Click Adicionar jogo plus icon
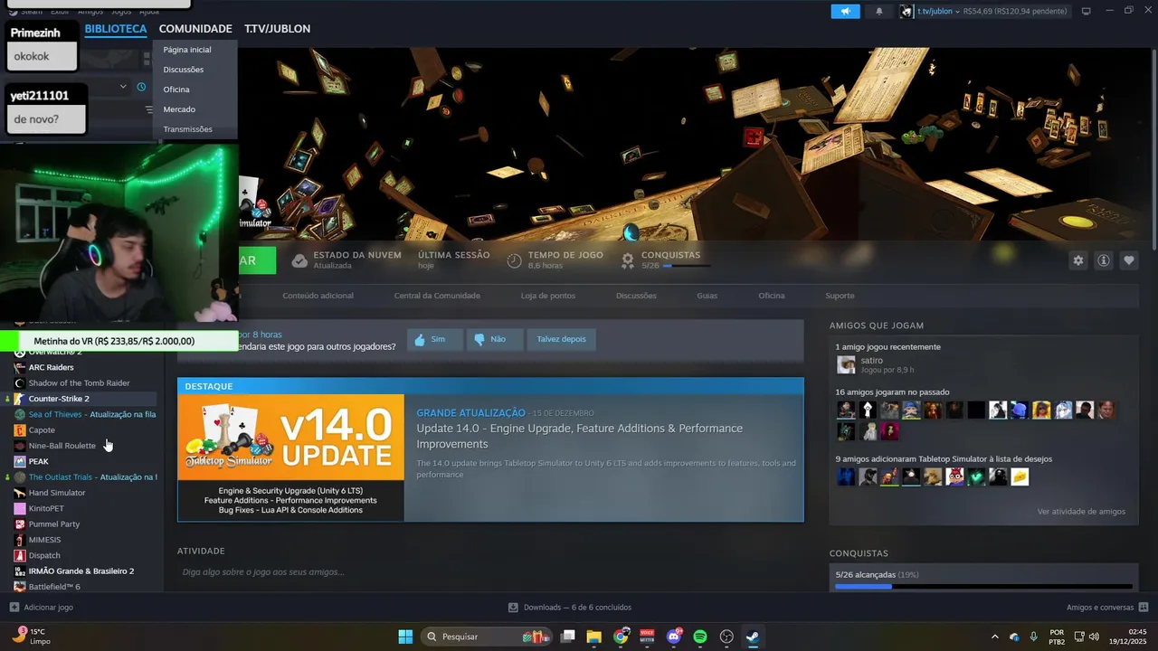The image size is (1158, 651). [x=14, y=608]
